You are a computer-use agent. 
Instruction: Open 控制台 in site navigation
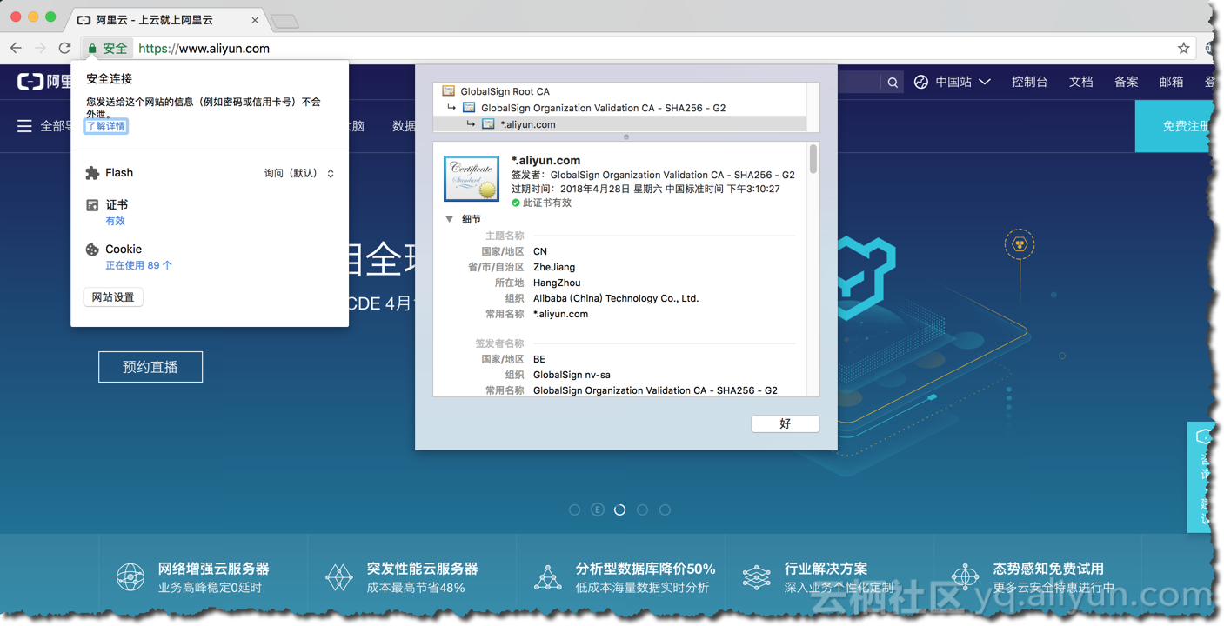(x=1029, y=82)
